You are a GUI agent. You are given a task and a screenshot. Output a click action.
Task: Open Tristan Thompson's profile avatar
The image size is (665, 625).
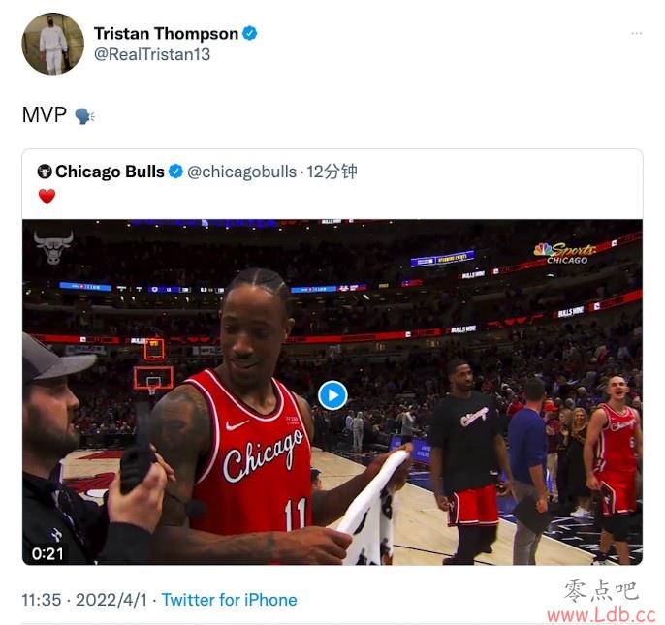[52, 44]
